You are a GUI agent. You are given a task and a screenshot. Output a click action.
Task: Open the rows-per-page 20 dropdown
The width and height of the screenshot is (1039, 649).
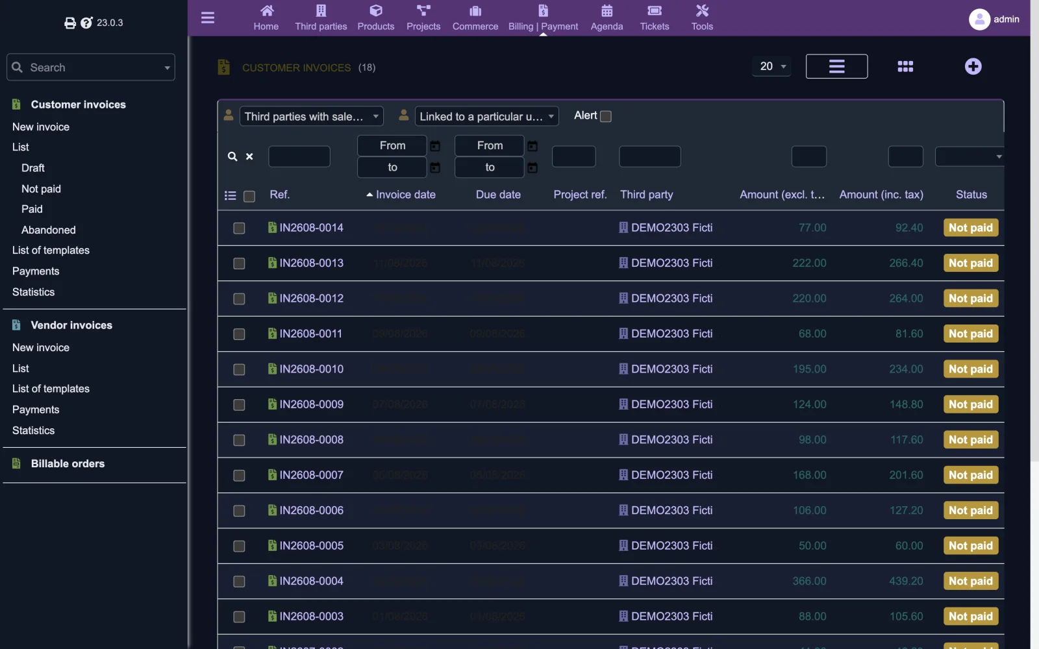tap(772, 66)
